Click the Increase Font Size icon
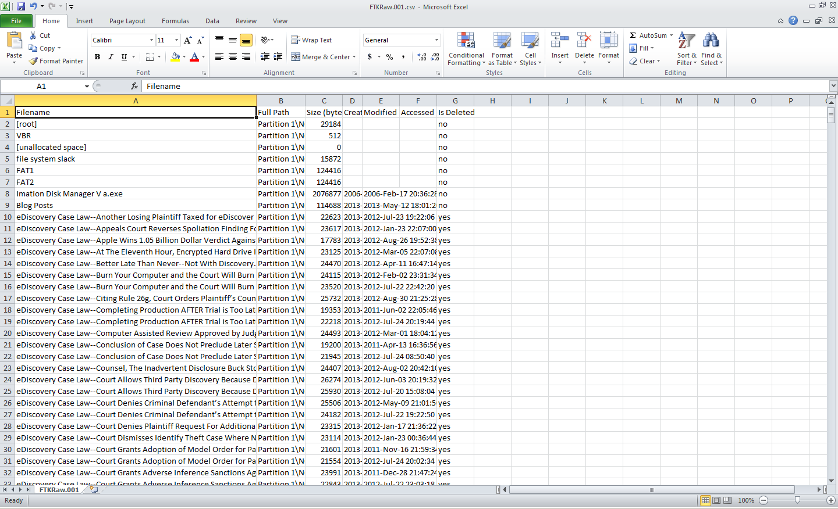Image resolution: width=838 pixels, height=509 pixels. point(187,40)
